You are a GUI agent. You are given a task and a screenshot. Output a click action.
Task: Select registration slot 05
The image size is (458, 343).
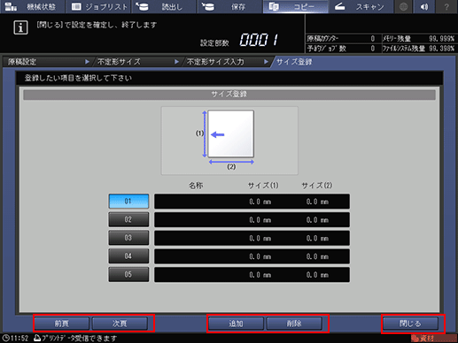click(128, 274)
